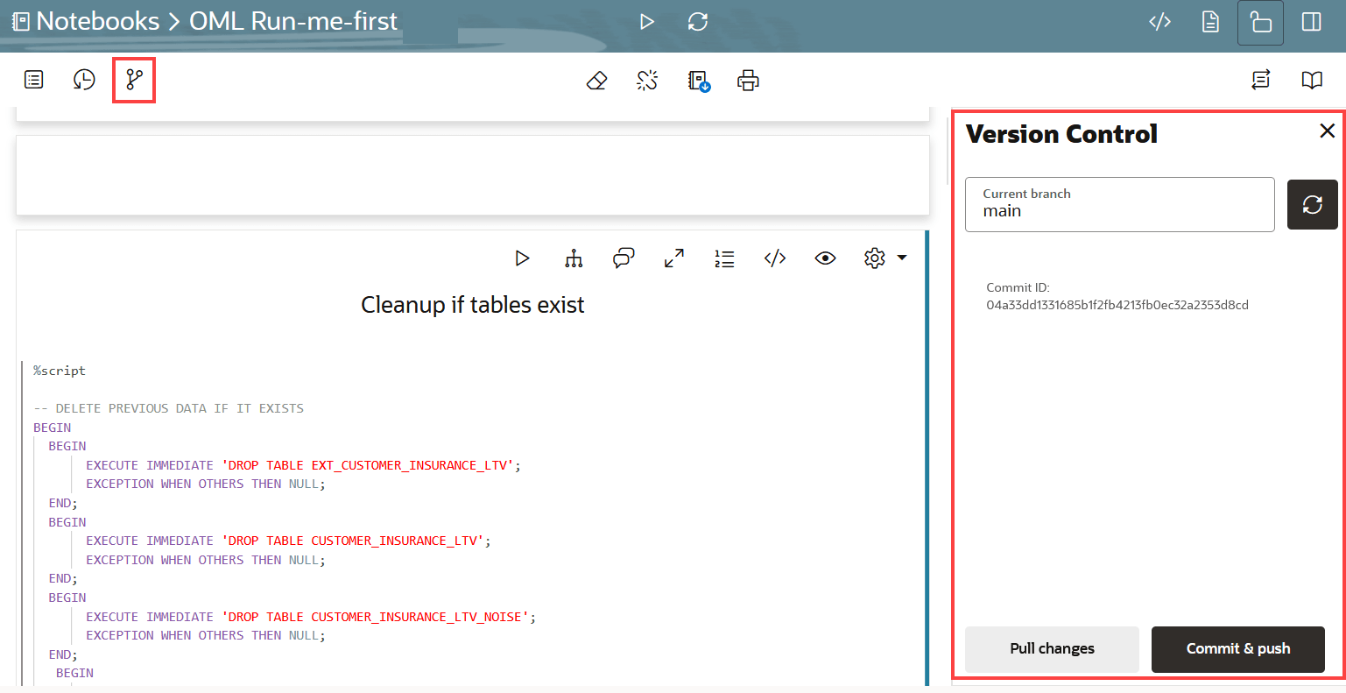Click the Commit & push button

[x=1237, y=649]
